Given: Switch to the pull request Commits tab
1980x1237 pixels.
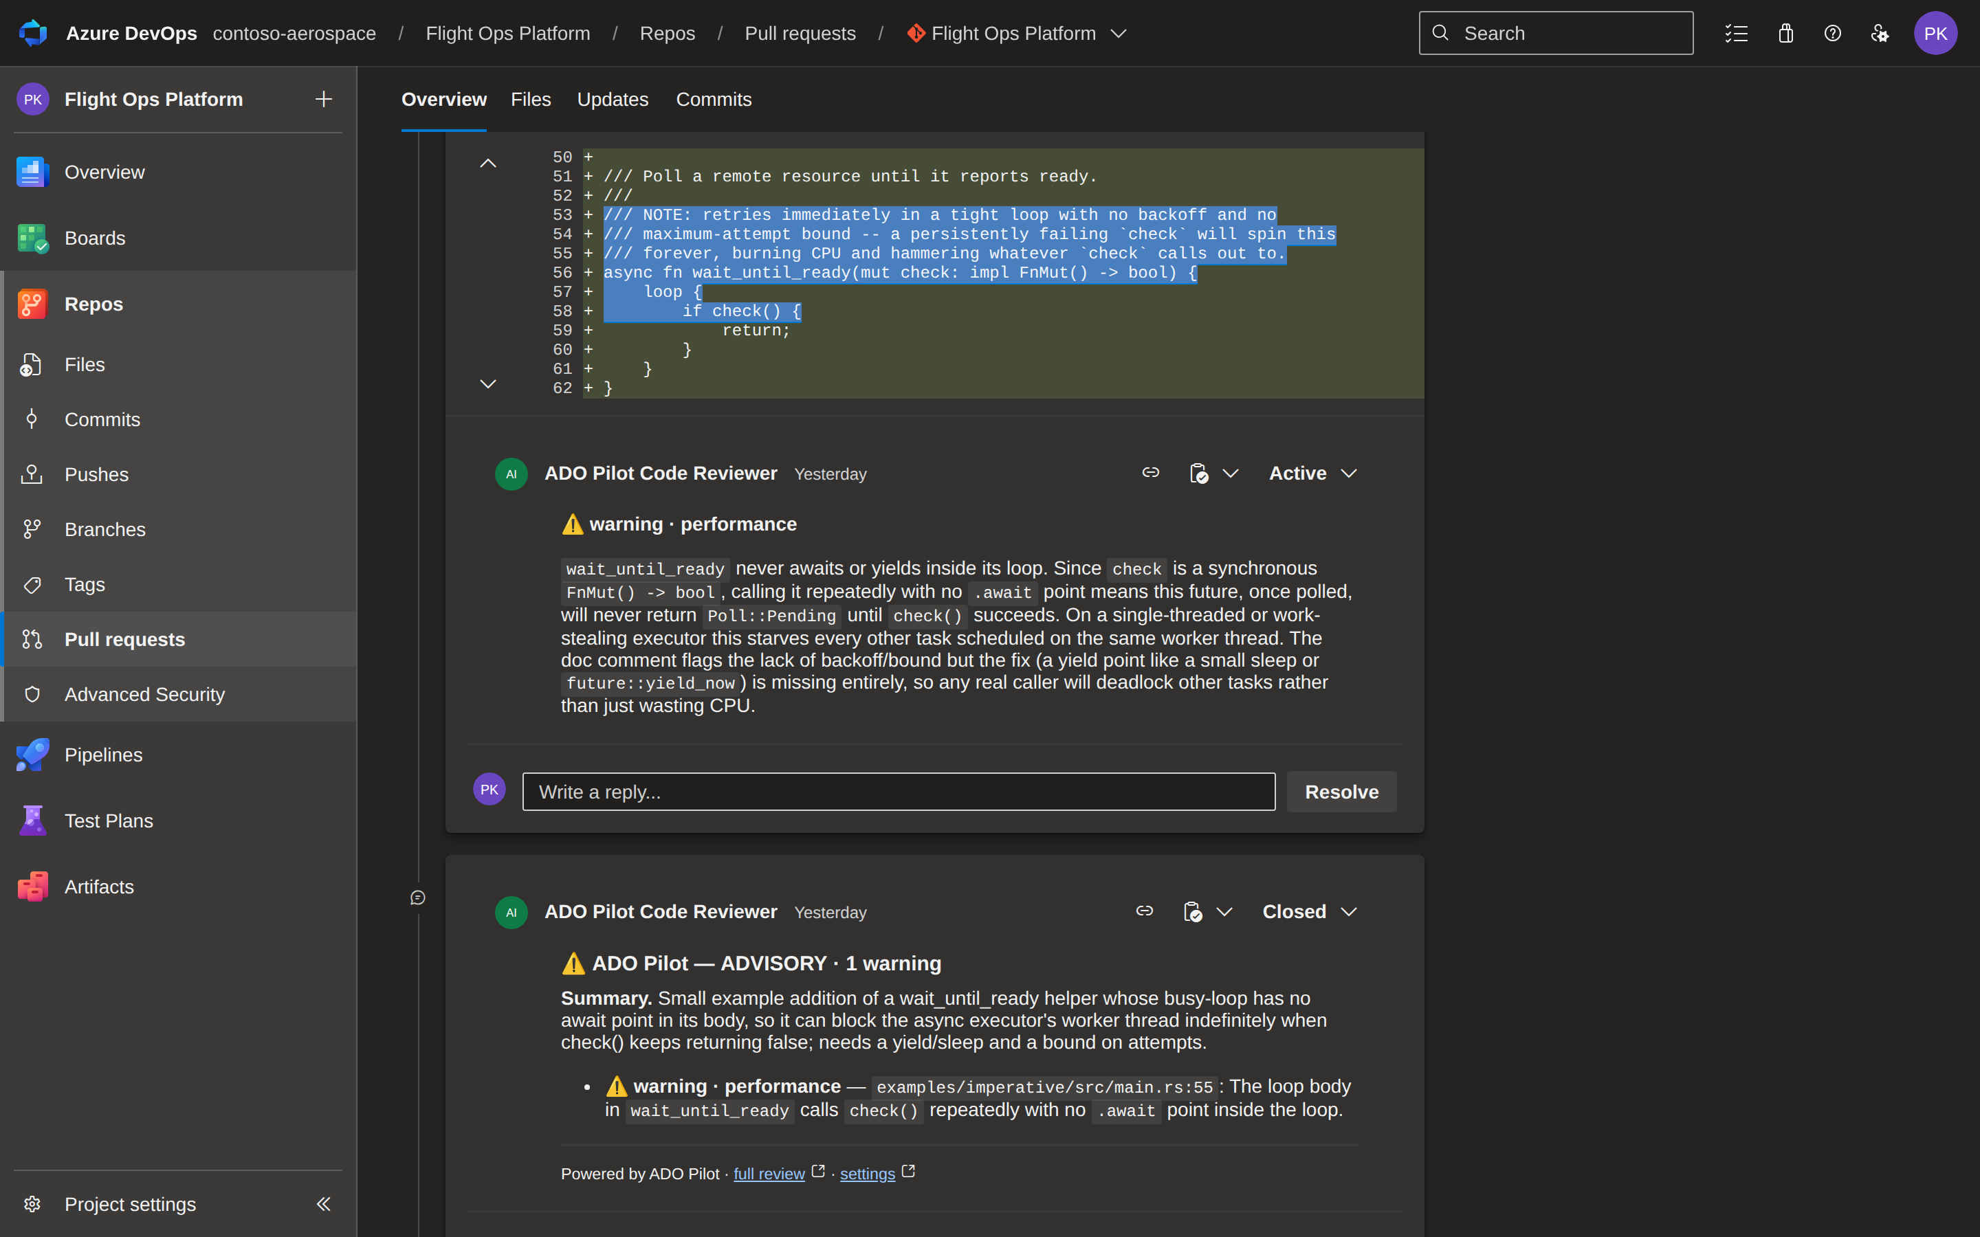Looking at the screenshot, I should pos(714,99).
